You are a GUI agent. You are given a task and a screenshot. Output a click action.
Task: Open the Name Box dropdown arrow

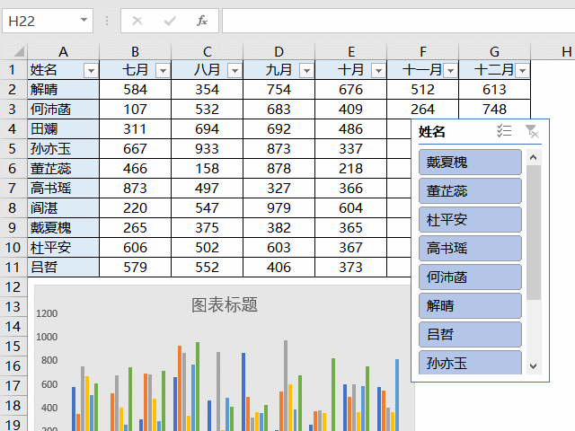84,20
